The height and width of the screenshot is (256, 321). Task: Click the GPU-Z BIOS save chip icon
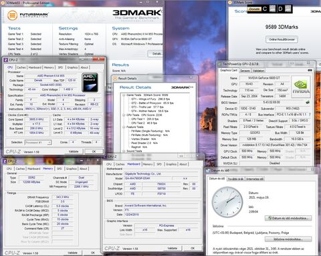click(308, 102)
